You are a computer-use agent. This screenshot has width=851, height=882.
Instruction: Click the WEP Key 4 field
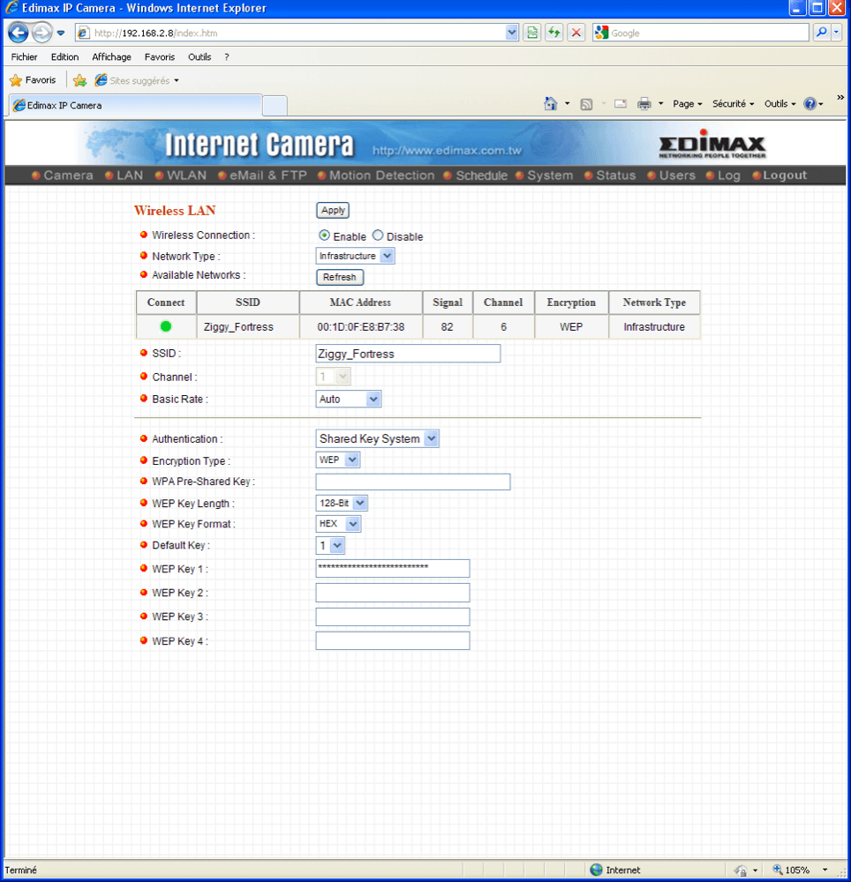click(x=393, y=640)
